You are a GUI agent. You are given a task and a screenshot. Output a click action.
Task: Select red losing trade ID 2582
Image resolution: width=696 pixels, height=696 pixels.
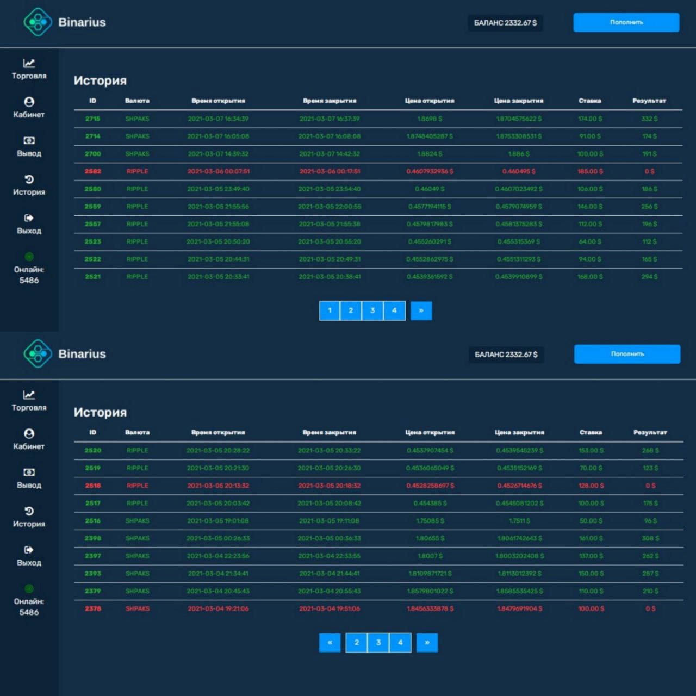pyautogui.click(x=92, y=171)
